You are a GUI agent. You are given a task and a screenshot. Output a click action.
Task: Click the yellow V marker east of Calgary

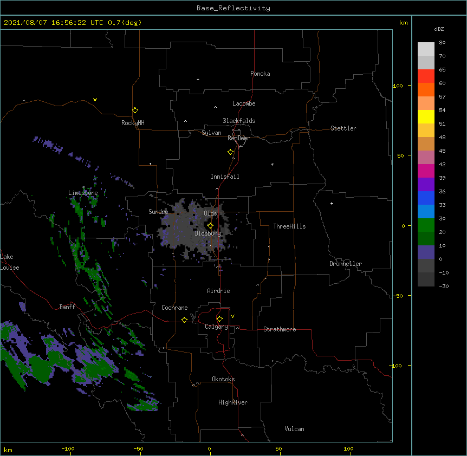232,316
